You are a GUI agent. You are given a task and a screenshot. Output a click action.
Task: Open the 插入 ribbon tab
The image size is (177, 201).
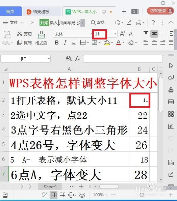[53, 23]
